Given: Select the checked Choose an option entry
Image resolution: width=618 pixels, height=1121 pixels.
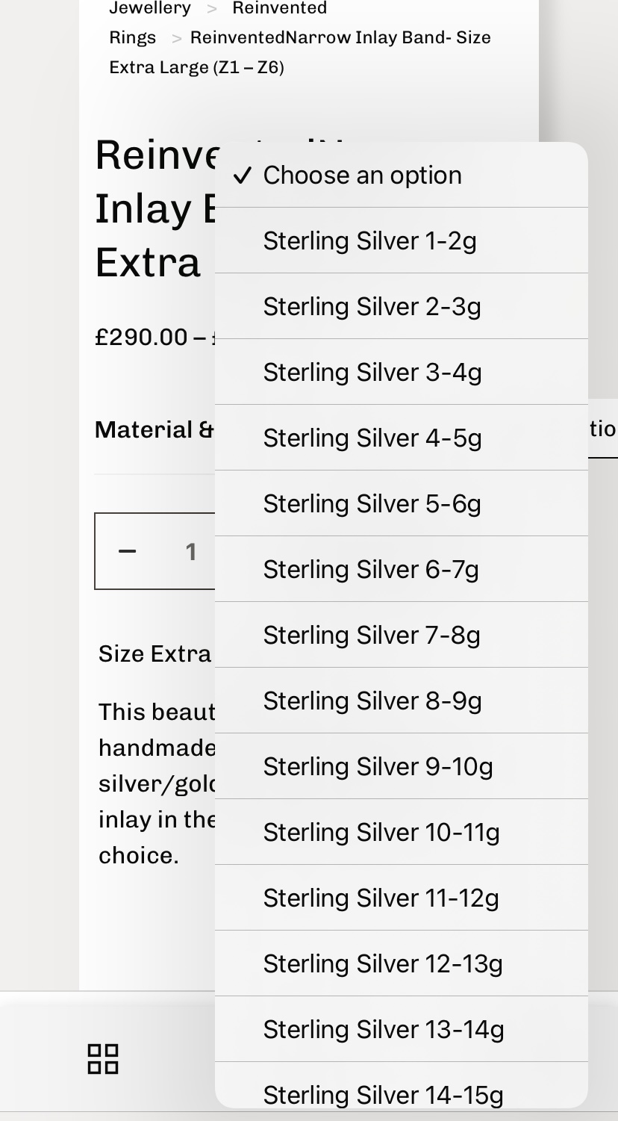Looking at the screenshot, I should tap(363, 176).
